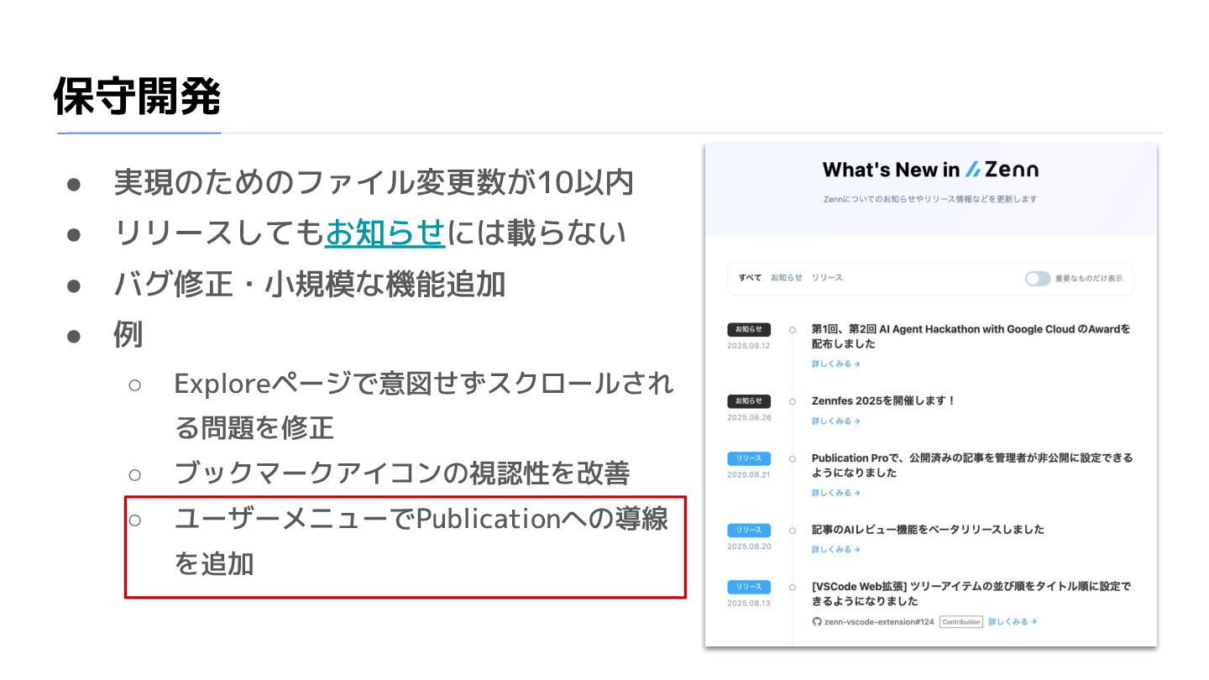Open the AI Agent Hackathon Award headline
This screenshot has height=680, width=1209.
[x=971, y=337]
